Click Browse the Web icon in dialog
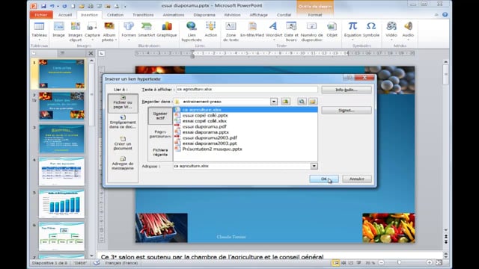Image resolution: width=479 pixels, height=269 pixels. point(302,102)
